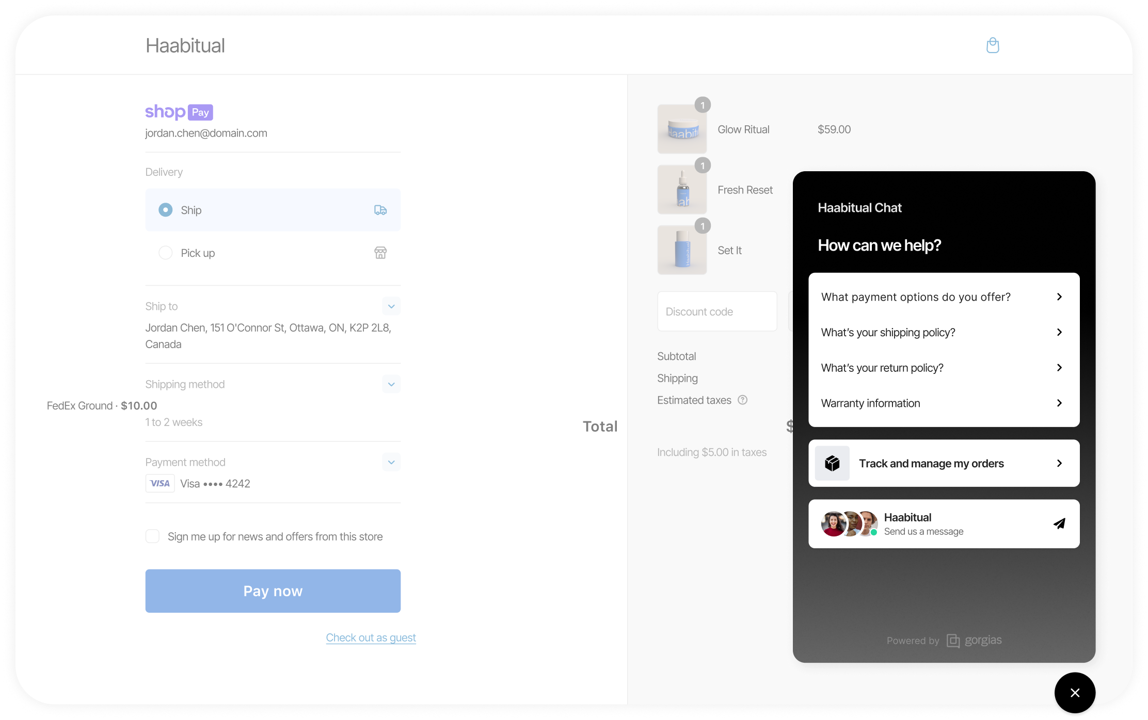Click the shipping truck icon
This screenshot has height=720, width=1148.
[x=380, y=210]
